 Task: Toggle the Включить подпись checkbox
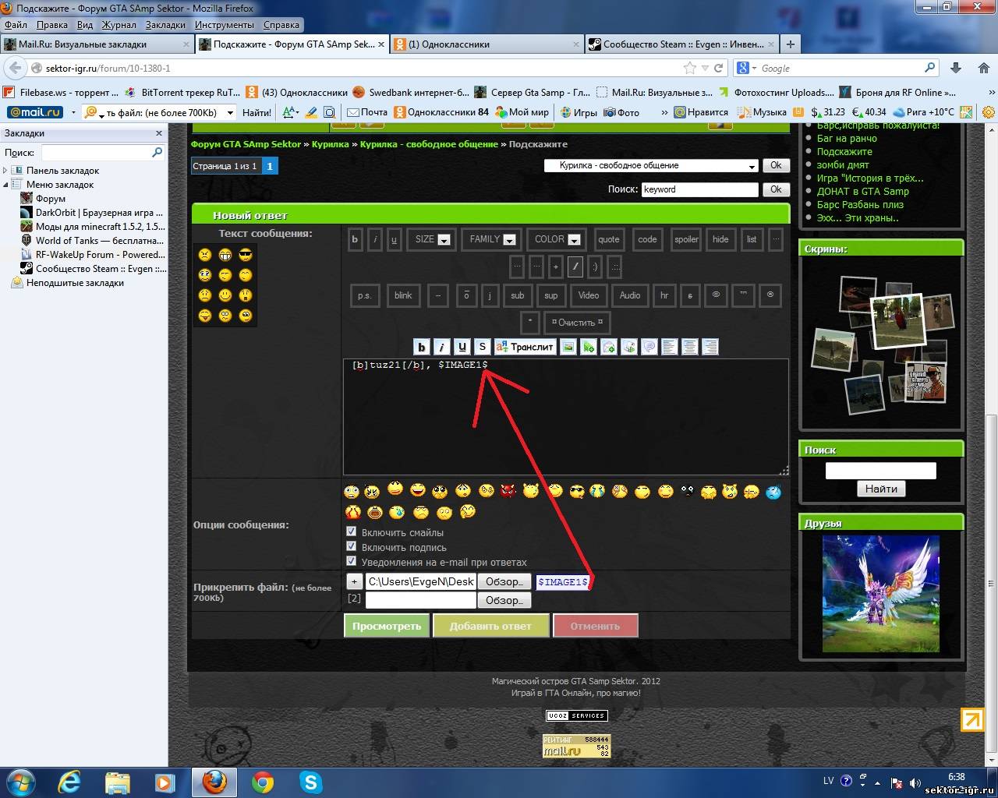click(x=352, y=547)
